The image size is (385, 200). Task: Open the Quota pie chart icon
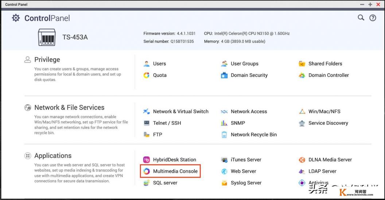point(147,75)
